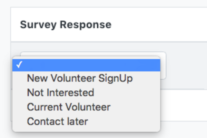Keep the empty checked entry selected
Image resolution: width=207 pixels, height=138 pixels.
pos(86,65)
